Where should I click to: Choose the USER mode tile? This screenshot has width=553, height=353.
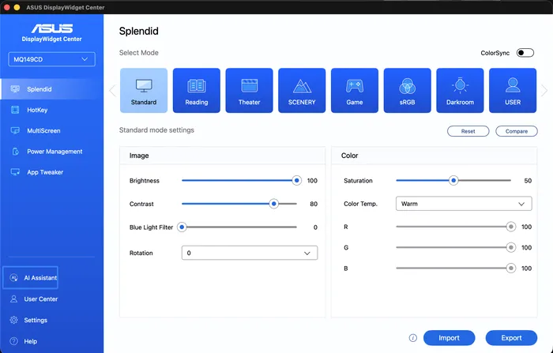pos(513,91)
